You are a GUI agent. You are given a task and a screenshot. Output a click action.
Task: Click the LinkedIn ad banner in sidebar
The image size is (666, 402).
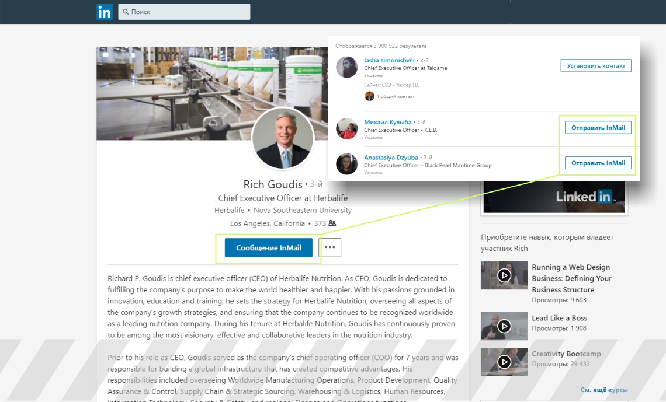[x=554, y=197]
